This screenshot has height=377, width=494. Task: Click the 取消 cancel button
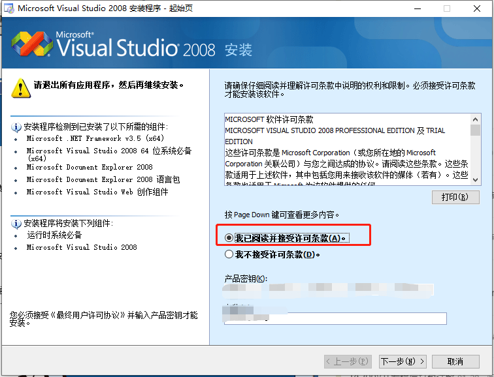click(455, 361)
